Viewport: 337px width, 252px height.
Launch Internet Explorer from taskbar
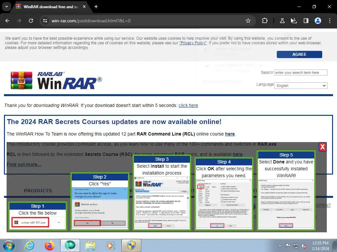pyautogui.click(x=29, y=245)
